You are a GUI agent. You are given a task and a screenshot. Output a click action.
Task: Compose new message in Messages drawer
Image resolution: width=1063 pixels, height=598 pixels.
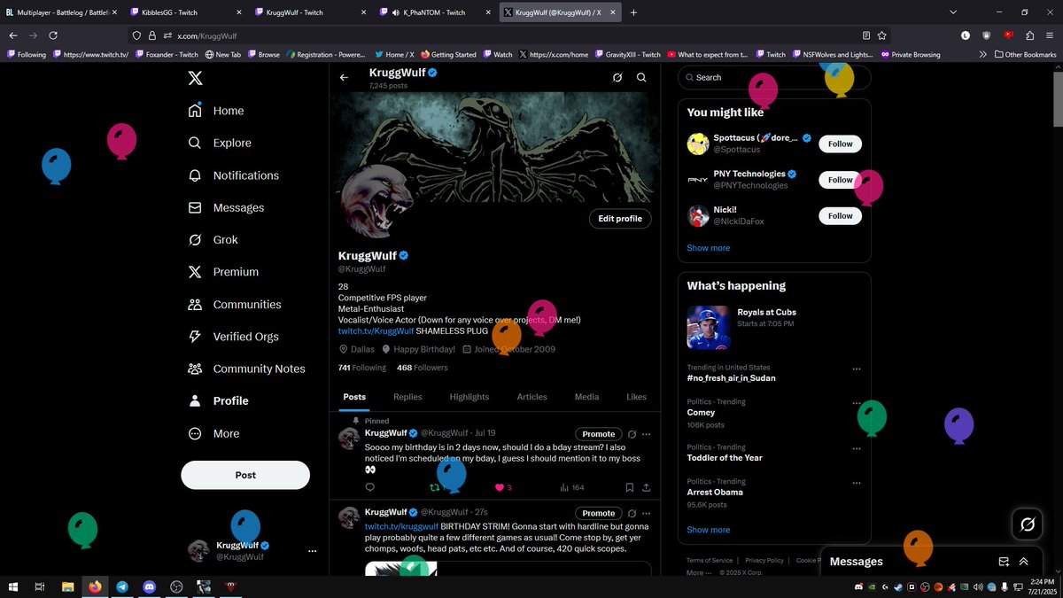click(x=1004, y=561)
